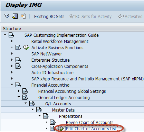
Task: Click execute clock icon for Edit Chart of Accounts List
Action: click(61, 129)
